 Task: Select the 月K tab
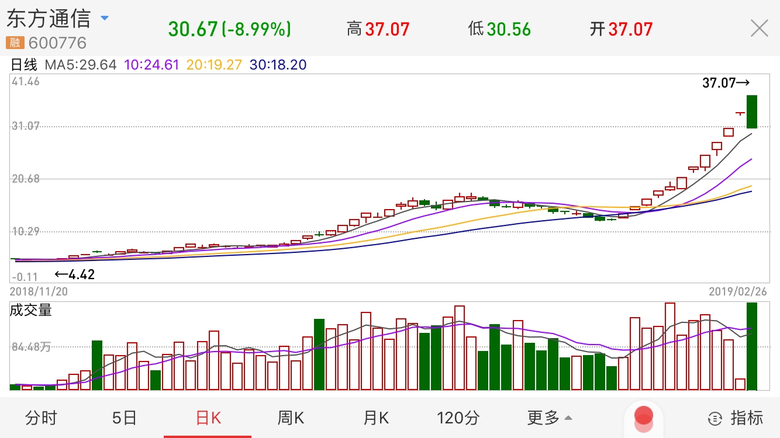tap(376, 418)
